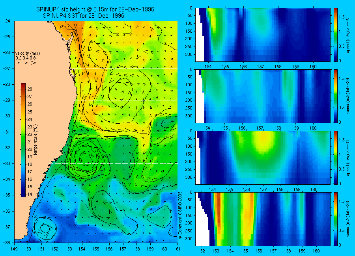
Task: Click the 25 tick on the temperature color bar
Action: (x=30, y=112)
